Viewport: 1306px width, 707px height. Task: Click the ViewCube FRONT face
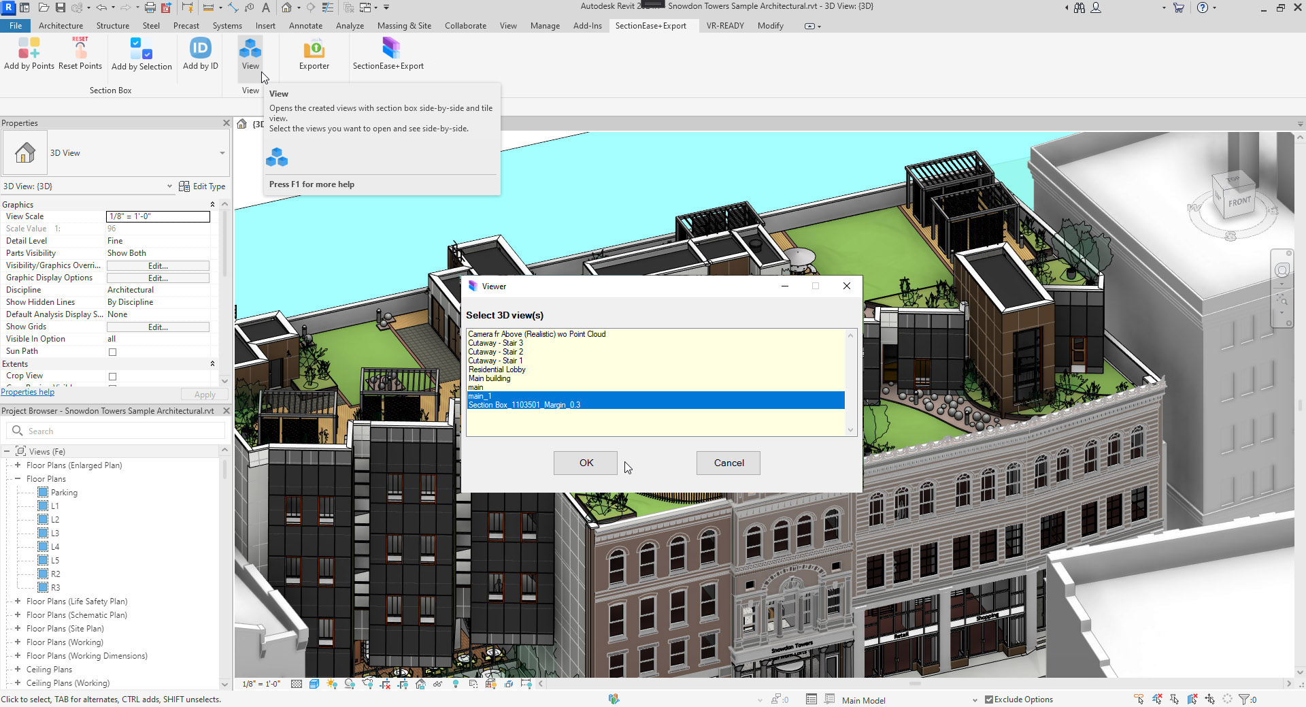pos(1239,202)
